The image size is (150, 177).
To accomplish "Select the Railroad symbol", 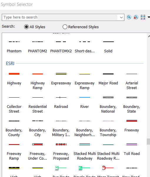I will (x=61, y=102).
